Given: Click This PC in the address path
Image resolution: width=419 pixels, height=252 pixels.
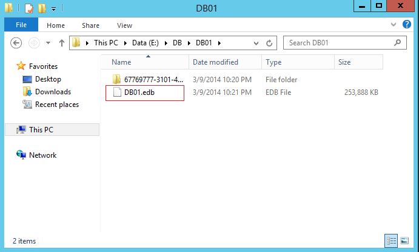Looking at the screenshot, I should point(106,43).
